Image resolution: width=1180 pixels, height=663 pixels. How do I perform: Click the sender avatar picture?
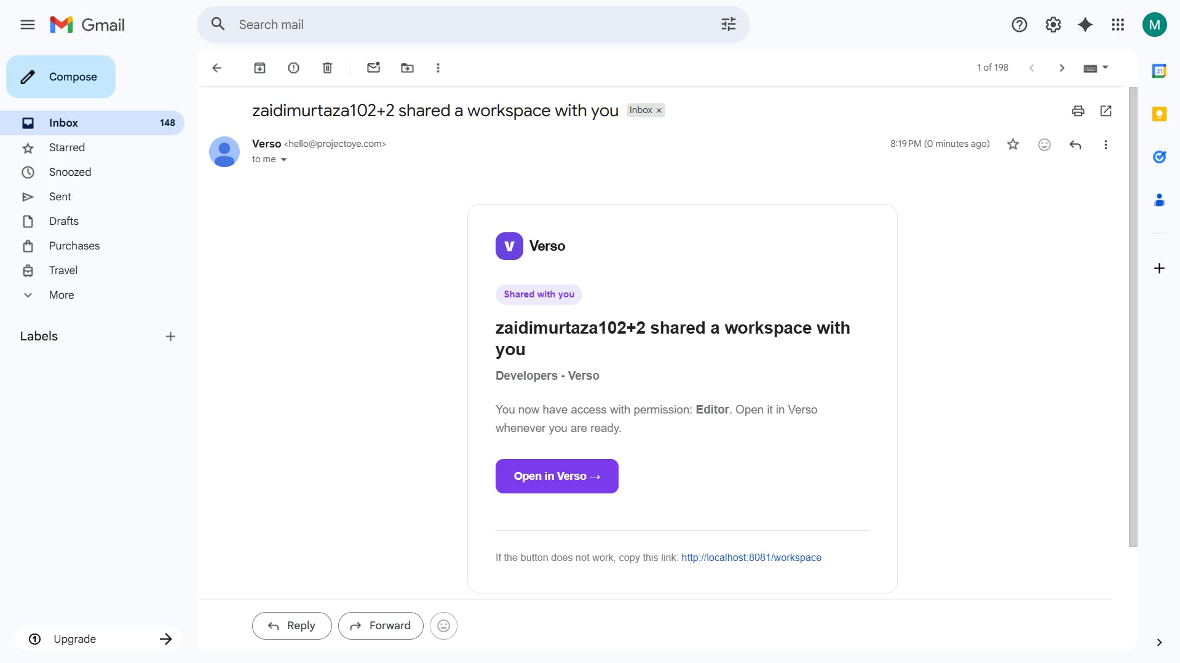click(224, 152)
